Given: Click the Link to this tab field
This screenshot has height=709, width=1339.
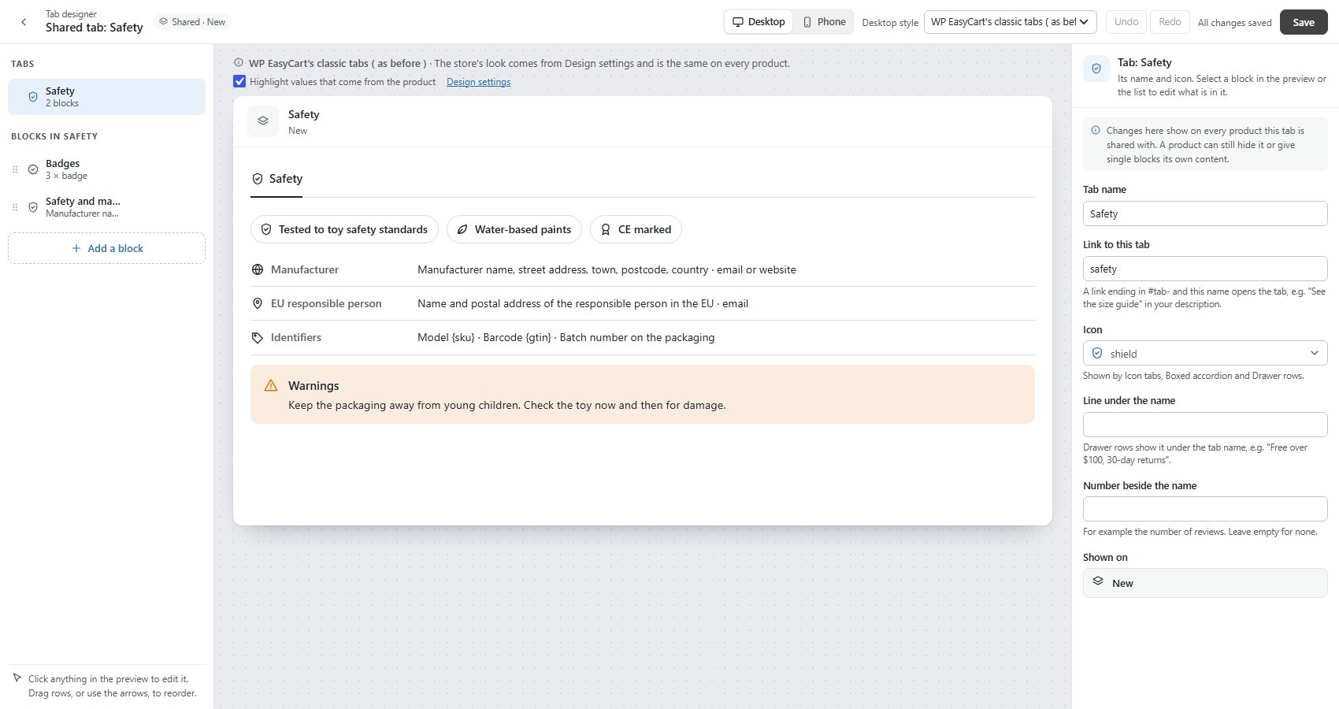Looking at the screenshot, I should 1205,269.
